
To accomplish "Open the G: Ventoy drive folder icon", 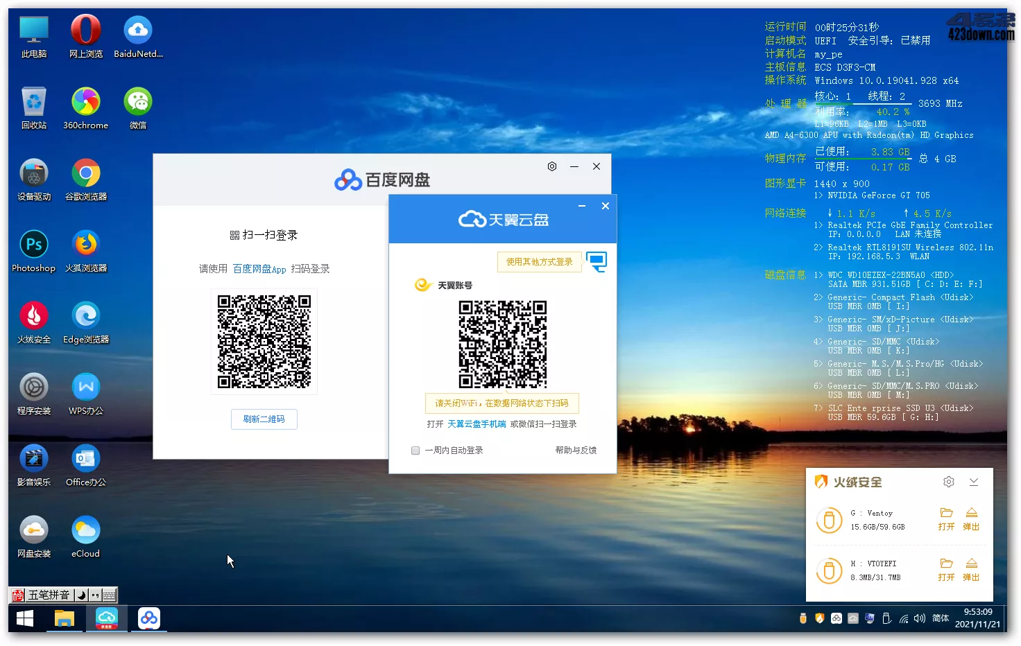I will click(946, 514).
